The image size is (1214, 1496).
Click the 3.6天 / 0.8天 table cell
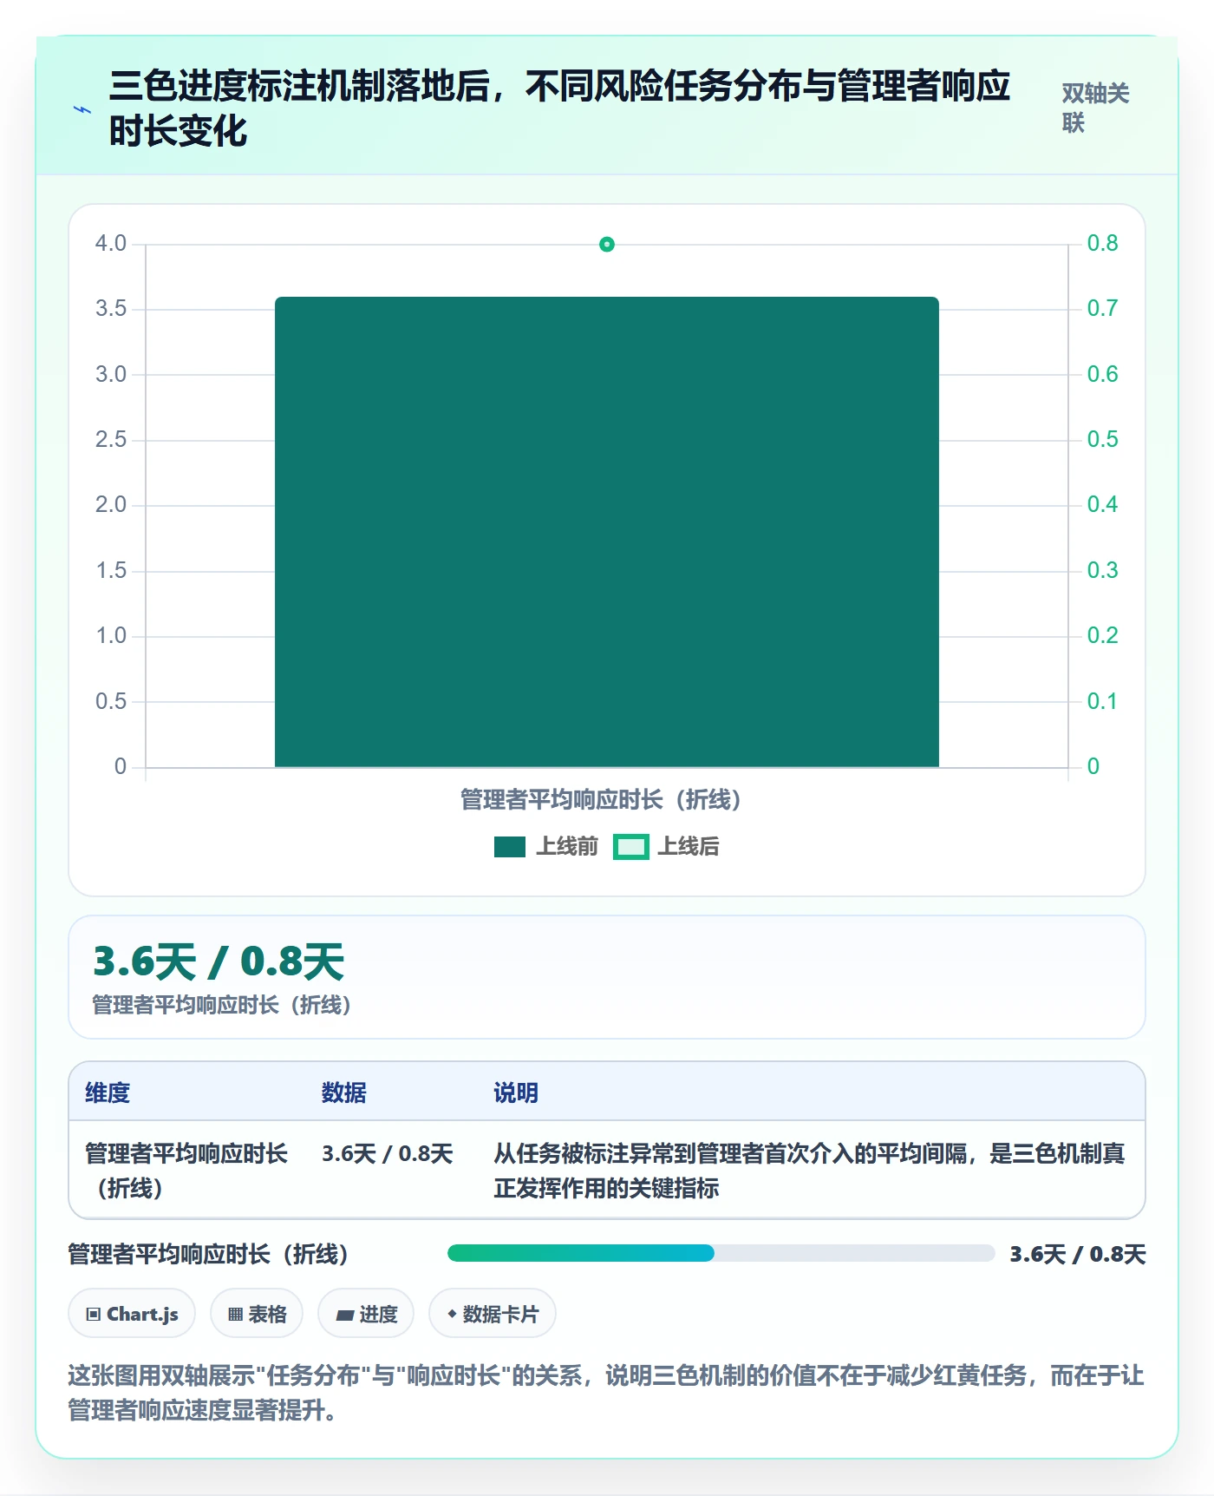(388, 1153)
